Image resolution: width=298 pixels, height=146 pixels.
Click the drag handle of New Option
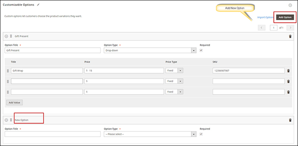pos(11,120)
